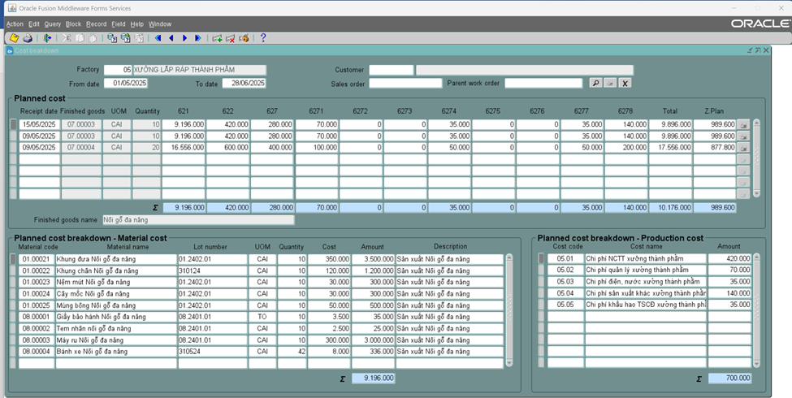Open detail button on 20-quantity planned row
792x398 pixels.
[x=743, y=148]
